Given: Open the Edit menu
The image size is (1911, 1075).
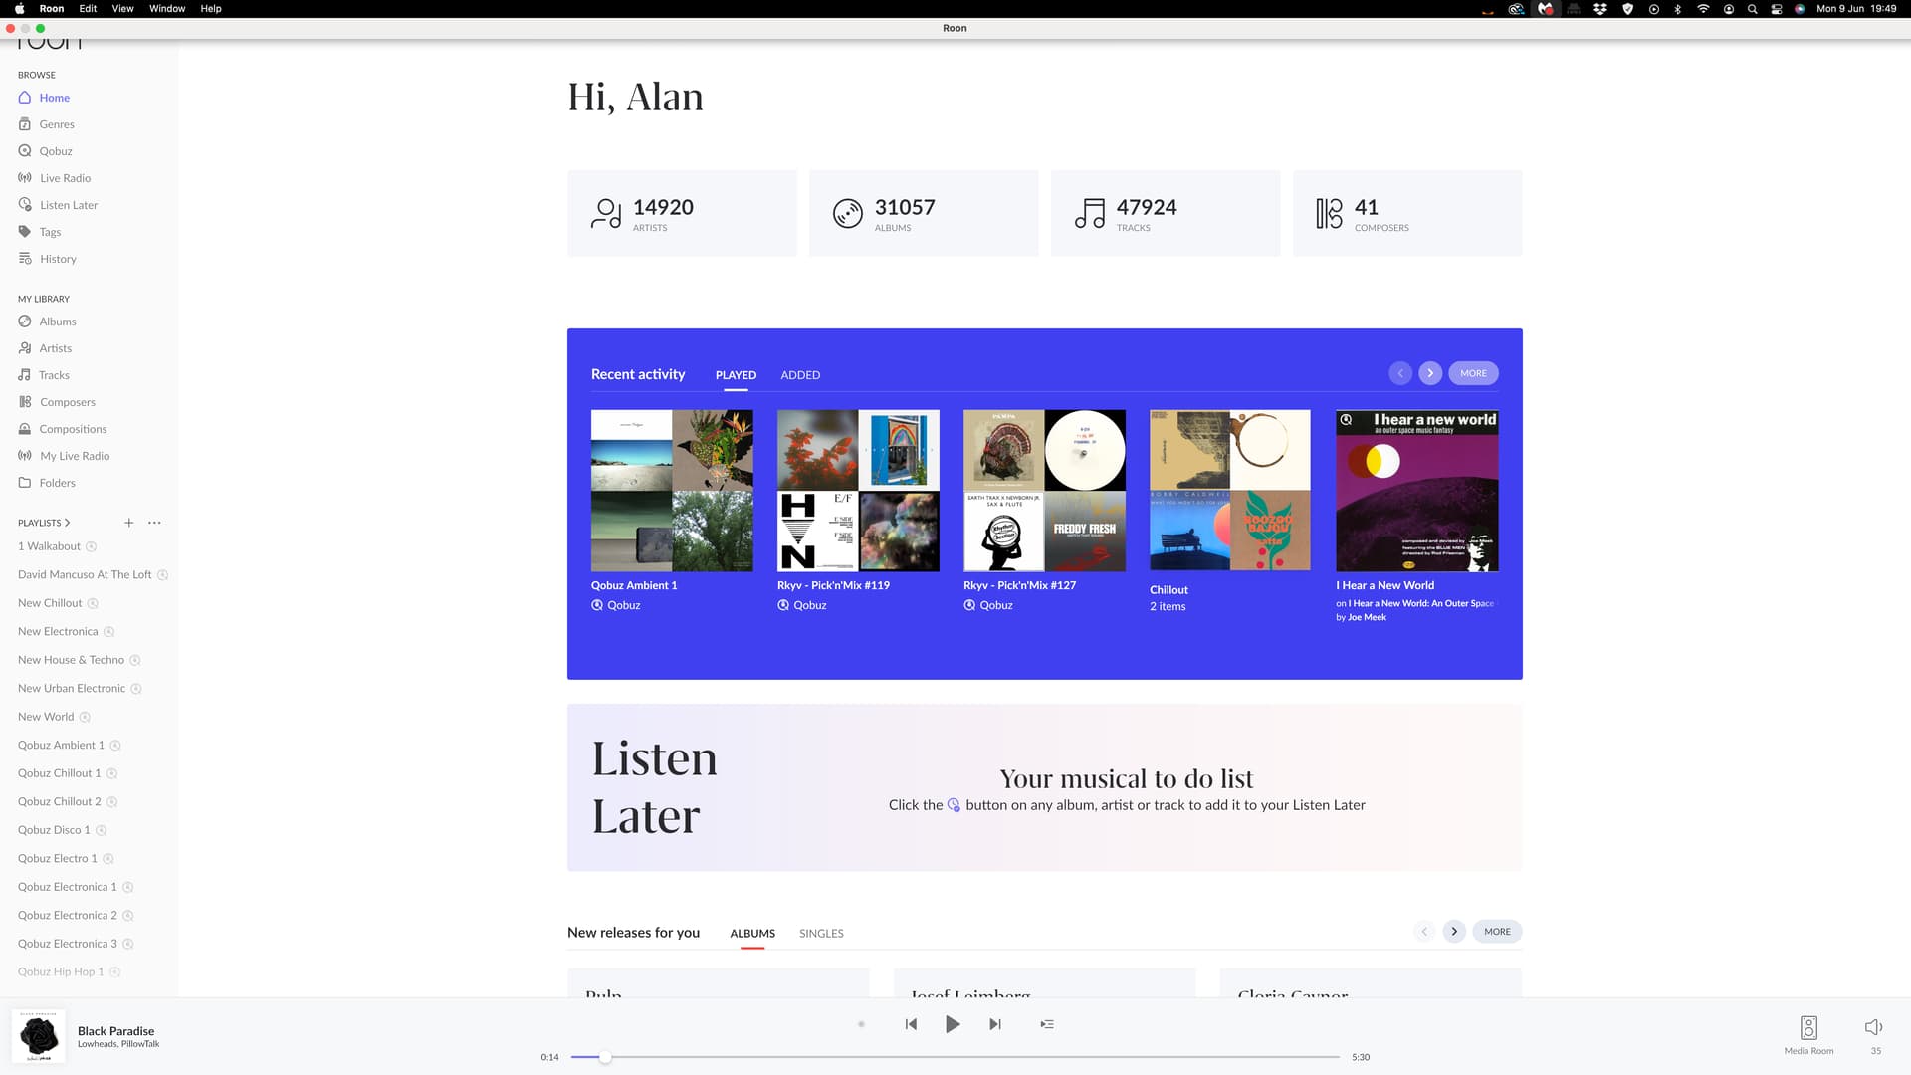Looking at the screenshot, I should tap(88, 8).
